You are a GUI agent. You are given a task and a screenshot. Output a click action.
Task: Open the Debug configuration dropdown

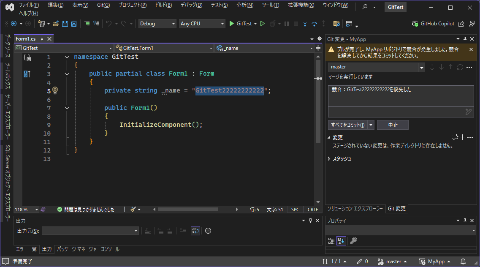(x=157, y=24)
